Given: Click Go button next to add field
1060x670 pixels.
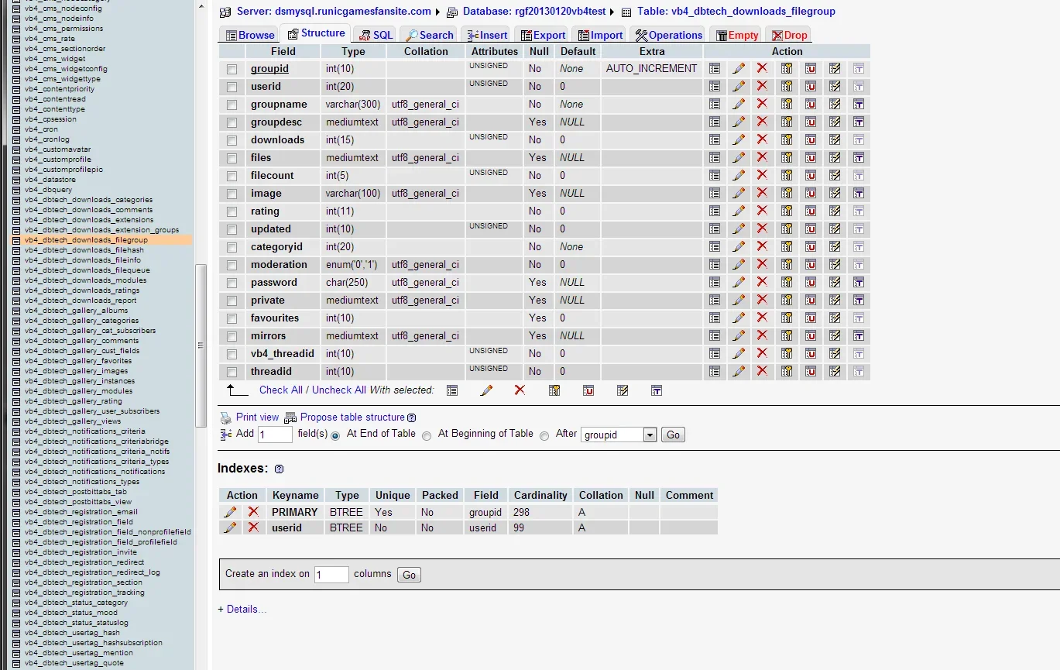Looking at the screenshot, I should 674,435.
